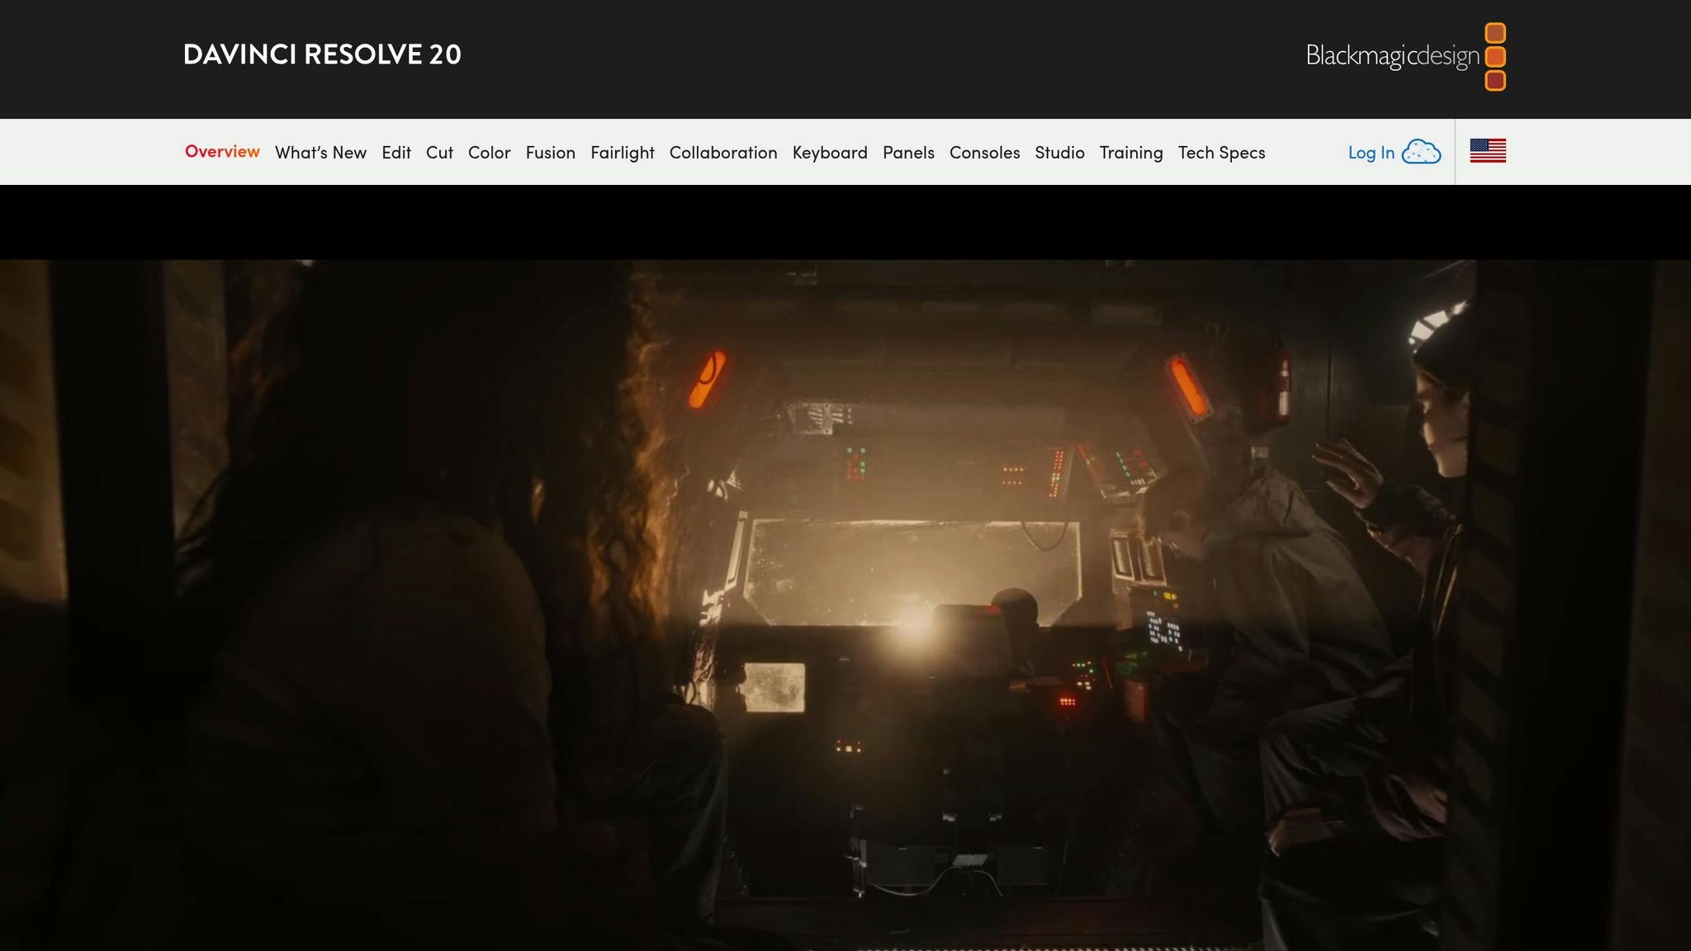This screenshot has height=951, width=1691.
Task: Click the Blackmagic cloud icon next to Log In
Action: tap(1422, 152)
